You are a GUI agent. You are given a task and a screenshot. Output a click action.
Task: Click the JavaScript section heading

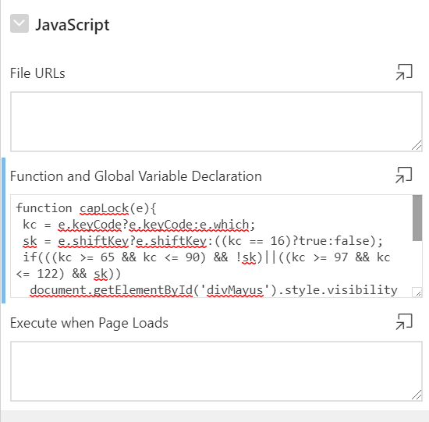coord(73,25)
